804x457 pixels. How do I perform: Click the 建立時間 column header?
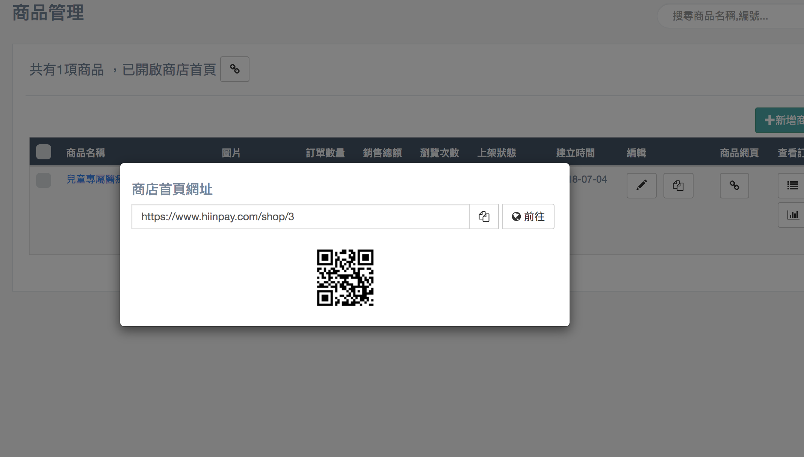click(x=576, y=153)
